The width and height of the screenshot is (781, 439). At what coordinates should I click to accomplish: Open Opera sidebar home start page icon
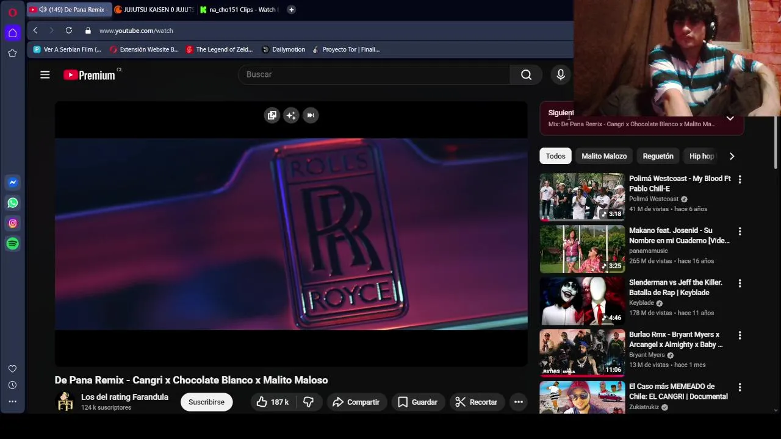12,33
